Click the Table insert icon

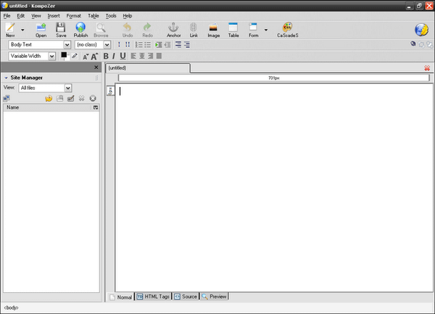pyautogui.click(x=233, y=30)
